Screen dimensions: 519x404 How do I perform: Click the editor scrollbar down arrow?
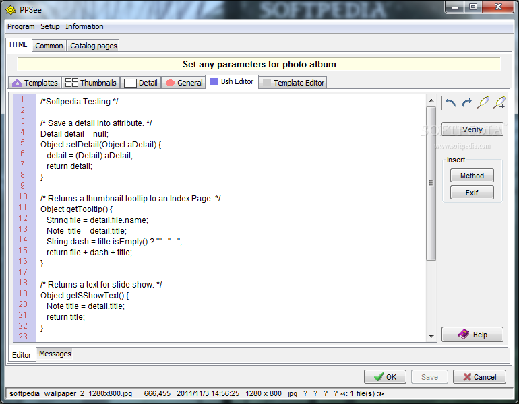[x=431, y=336]
